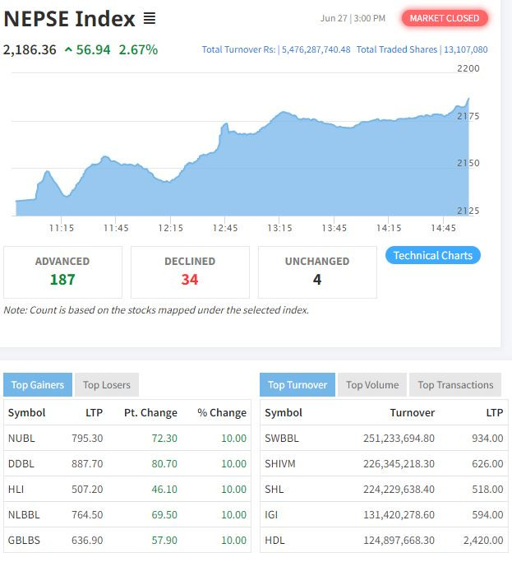Click the MARKET CLOSED badge
Screen dimensions: 512x562
tap(445, 18)
